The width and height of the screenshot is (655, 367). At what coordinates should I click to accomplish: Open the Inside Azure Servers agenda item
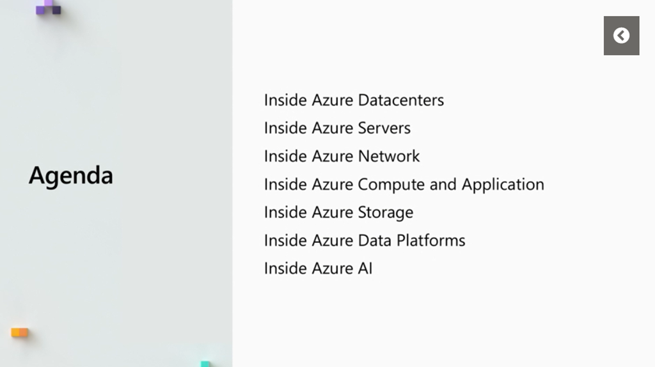[337, 129]
